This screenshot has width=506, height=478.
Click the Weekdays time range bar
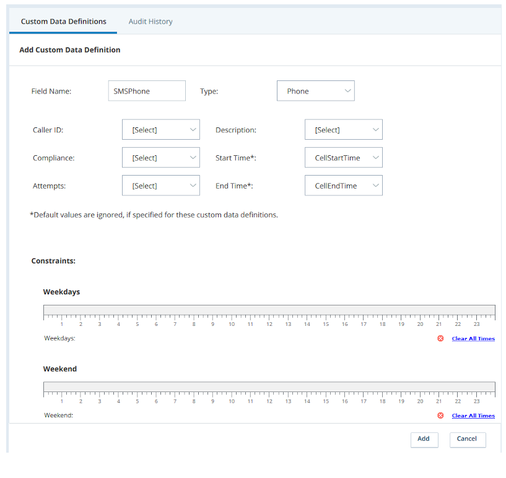[x=269, y=310]
